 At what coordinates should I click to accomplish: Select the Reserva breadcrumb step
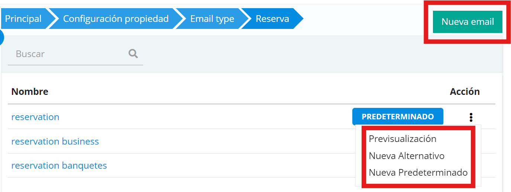click(x=272, y=19)
